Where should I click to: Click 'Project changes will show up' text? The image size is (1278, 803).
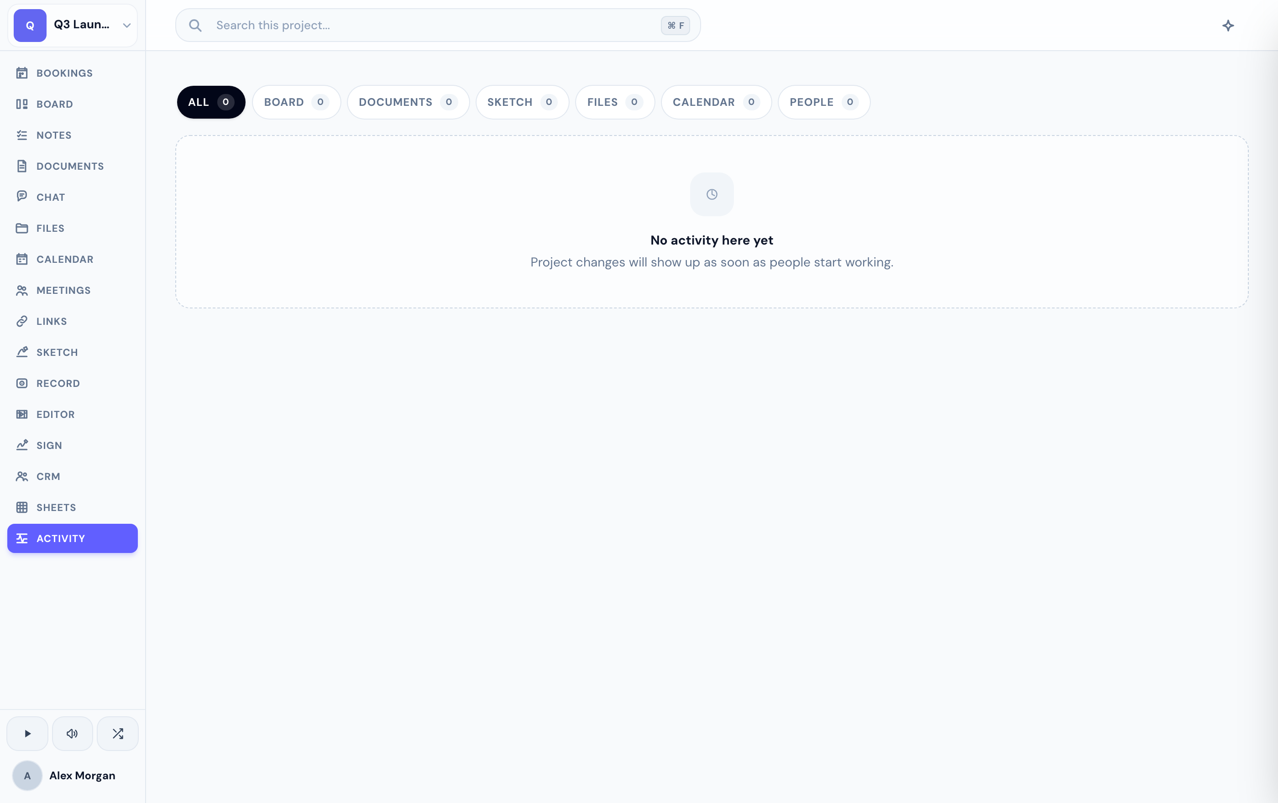pos(712,262)
